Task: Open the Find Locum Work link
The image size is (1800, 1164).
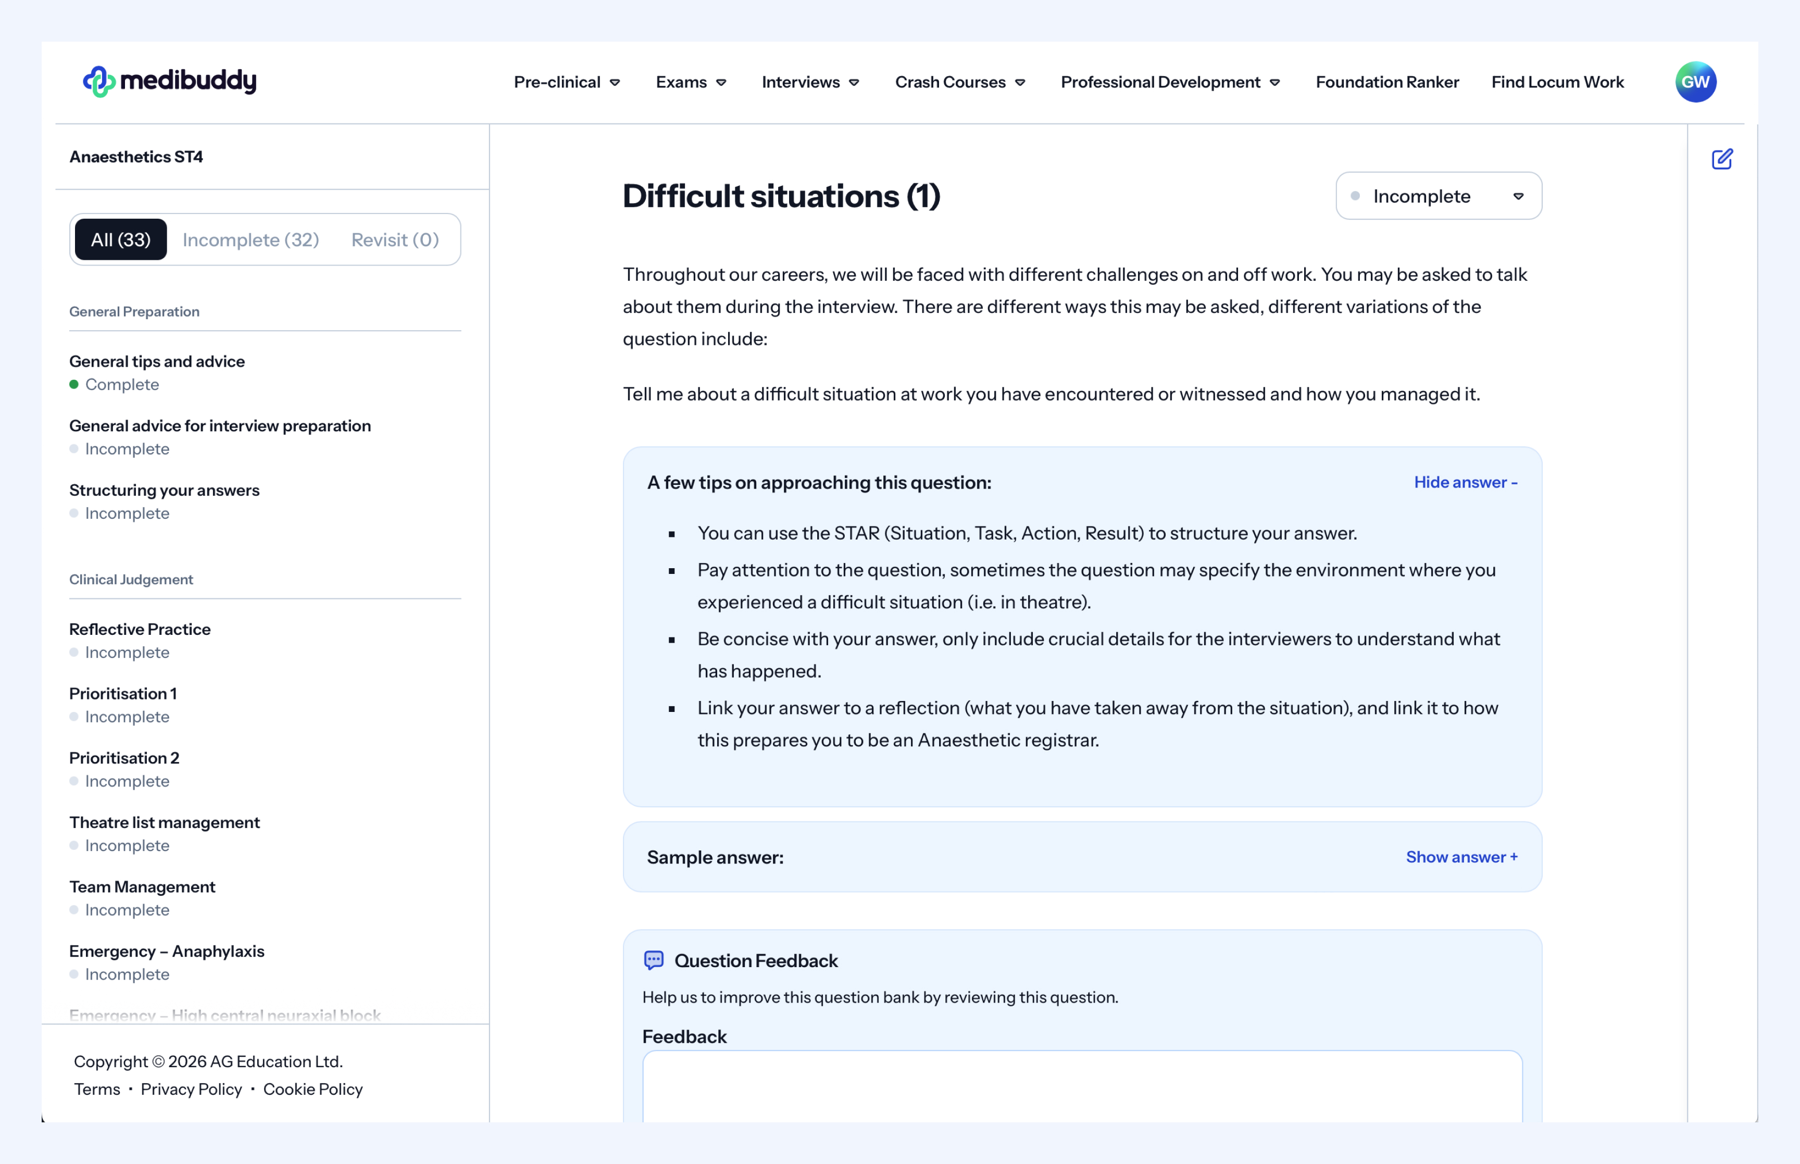Action: pyautogui.click(x=1557, y=82)
